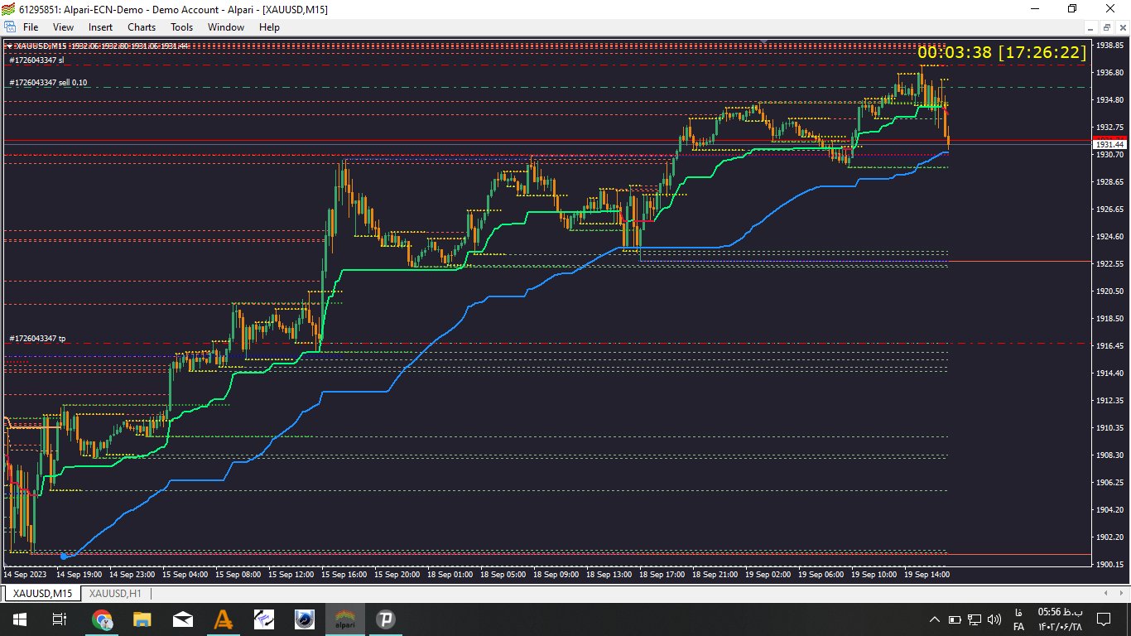Image resolution: width=1131 pixels, height=636 pixels.
Task: Open the Insert menu
Action: pos(101,27)
